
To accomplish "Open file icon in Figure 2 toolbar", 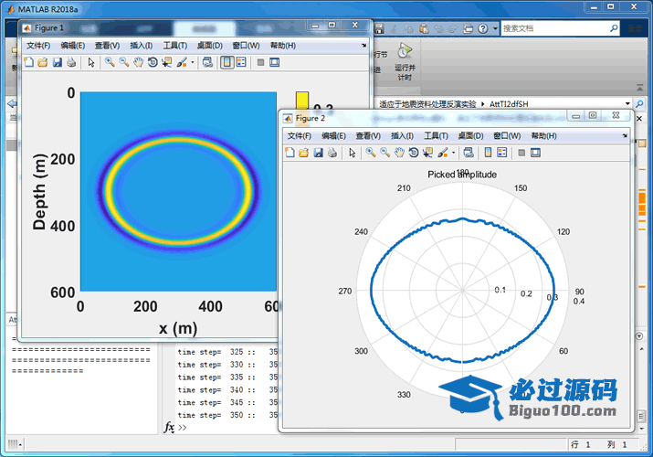I will [x=303, y=153].
